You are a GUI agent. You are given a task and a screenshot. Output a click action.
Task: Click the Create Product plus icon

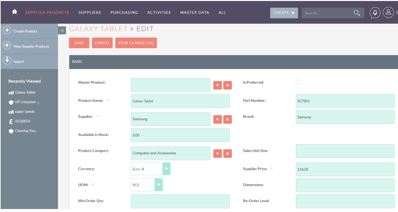click(7, 30)
